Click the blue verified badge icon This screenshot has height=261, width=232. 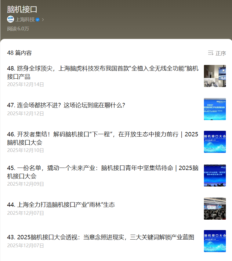point(38,20)
